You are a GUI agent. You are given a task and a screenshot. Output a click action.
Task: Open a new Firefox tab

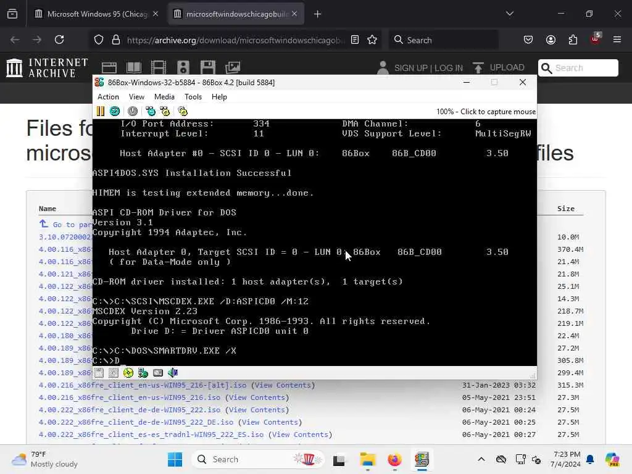317,14
